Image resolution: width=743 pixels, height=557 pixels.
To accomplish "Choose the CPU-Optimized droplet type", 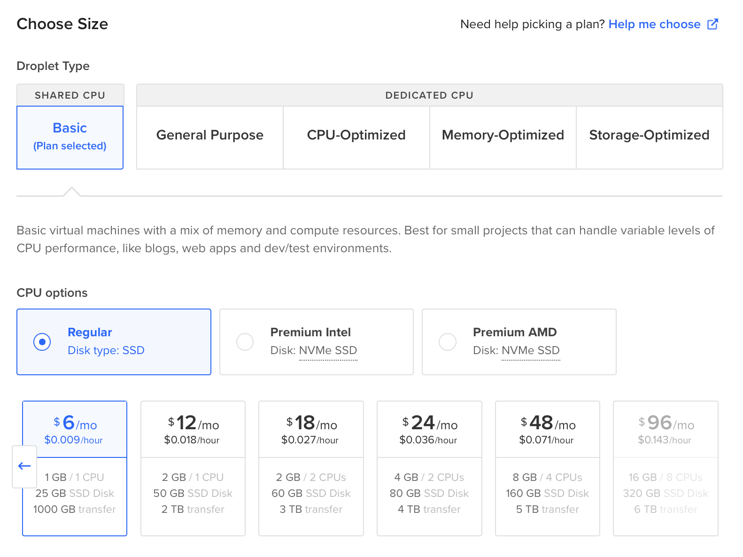I will click(x=356, y=135).
